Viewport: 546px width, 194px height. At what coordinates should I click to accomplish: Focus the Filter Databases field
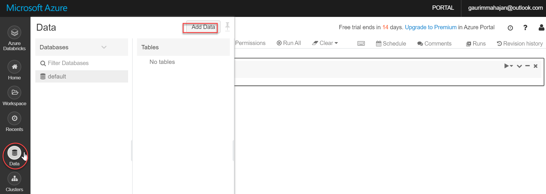[x=82, y=63]
